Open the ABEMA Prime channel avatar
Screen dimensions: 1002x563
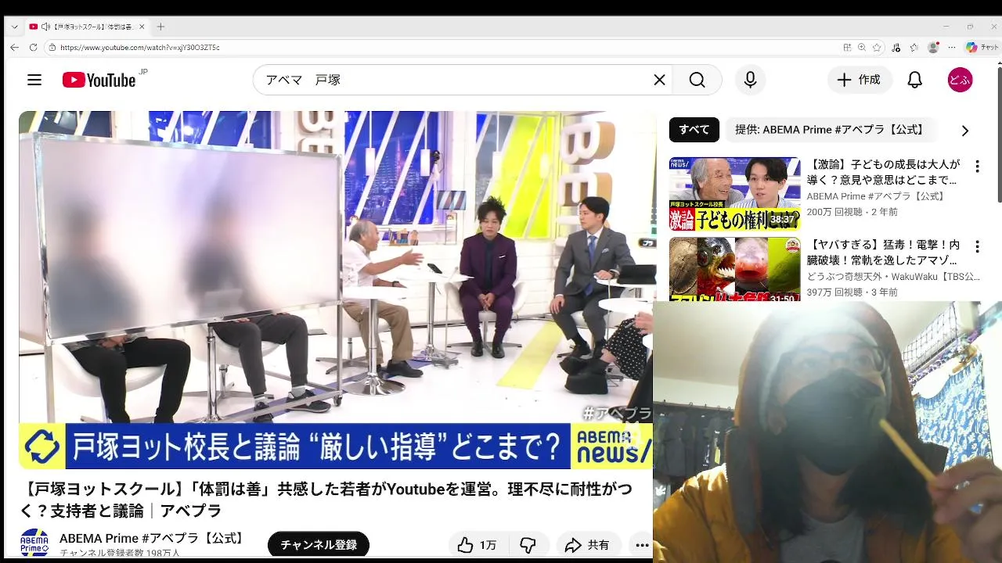pos(34,543)
